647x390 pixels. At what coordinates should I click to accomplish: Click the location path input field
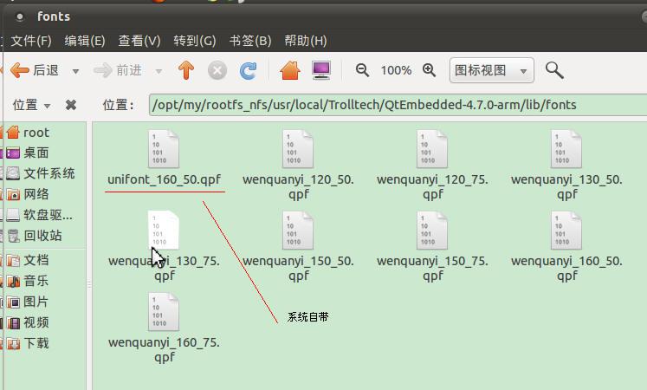(x=398, y=105)
